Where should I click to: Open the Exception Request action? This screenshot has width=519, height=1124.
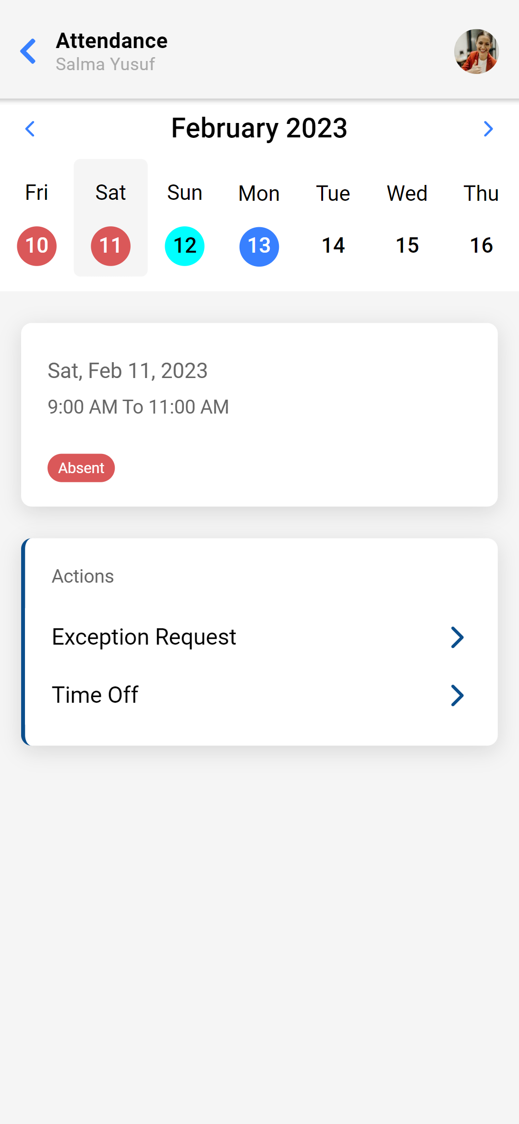click(x=144, y=637)
